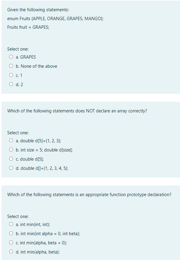180x260 pixels.
Task: Choose option b. int min(int alpha = 0, int beta);
Action: tap(11, 233)
